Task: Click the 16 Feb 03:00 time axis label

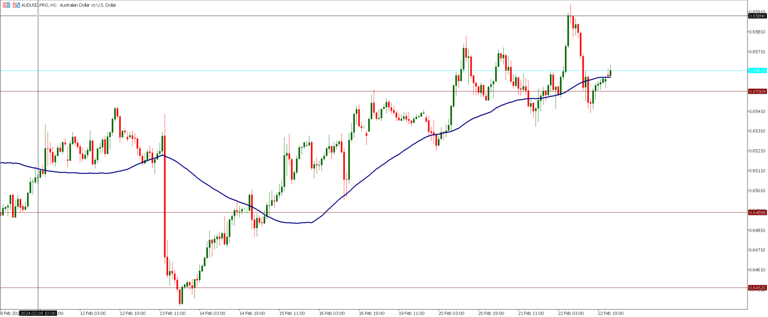Action: pos(332,313)
